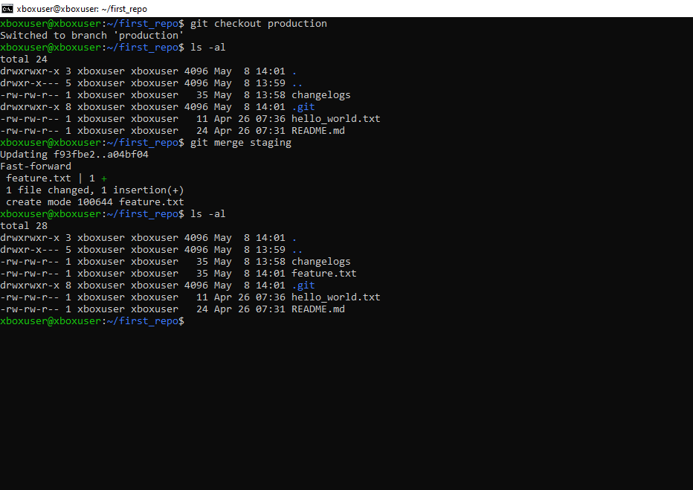Click the blue .git entry in first listing

[x=303, y=107]
